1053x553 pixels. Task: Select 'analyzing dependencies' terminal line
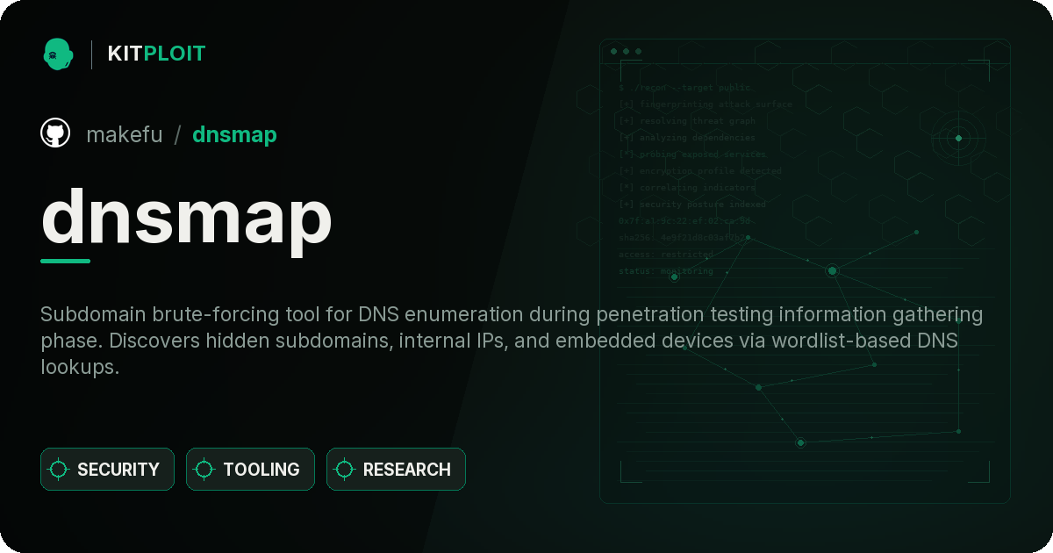tap(687, 138)
